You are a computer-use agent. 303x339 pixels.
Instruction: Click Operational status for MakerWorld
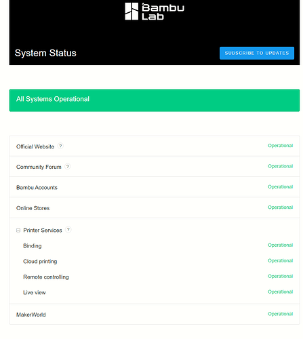click(281, 314)
